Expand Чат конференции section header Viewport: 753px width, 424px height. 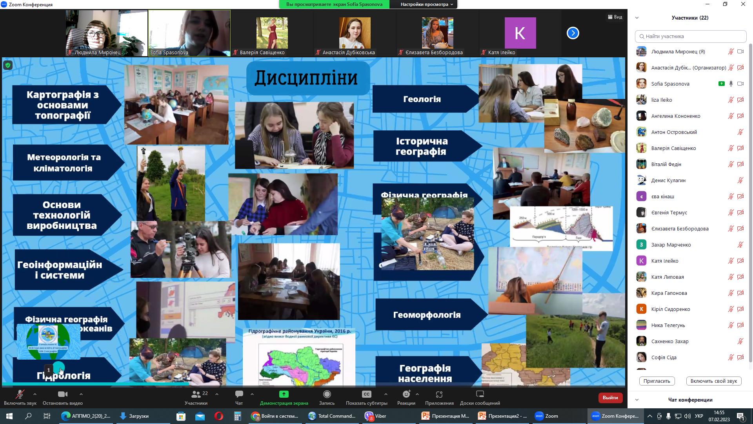[x=690, y=400]
